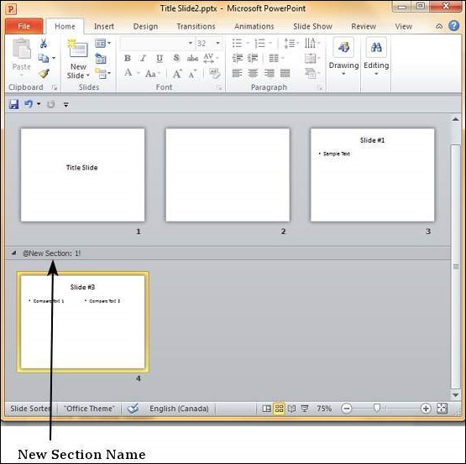Center the text alignment
The width and height of the screenshot is (466, 464).
[253, 73]
